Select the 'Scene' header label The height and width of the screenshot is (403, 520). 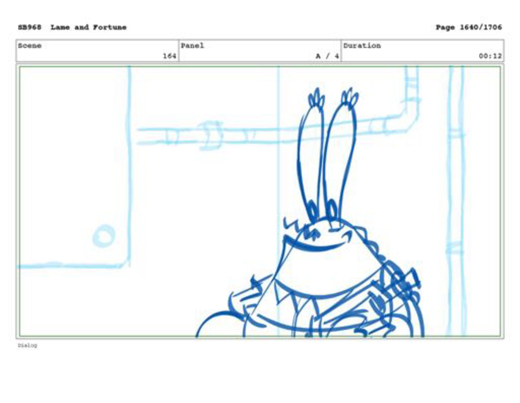click(30, 46)
